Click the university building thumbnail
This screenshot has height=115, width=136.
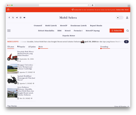click(x=12, y=69)
